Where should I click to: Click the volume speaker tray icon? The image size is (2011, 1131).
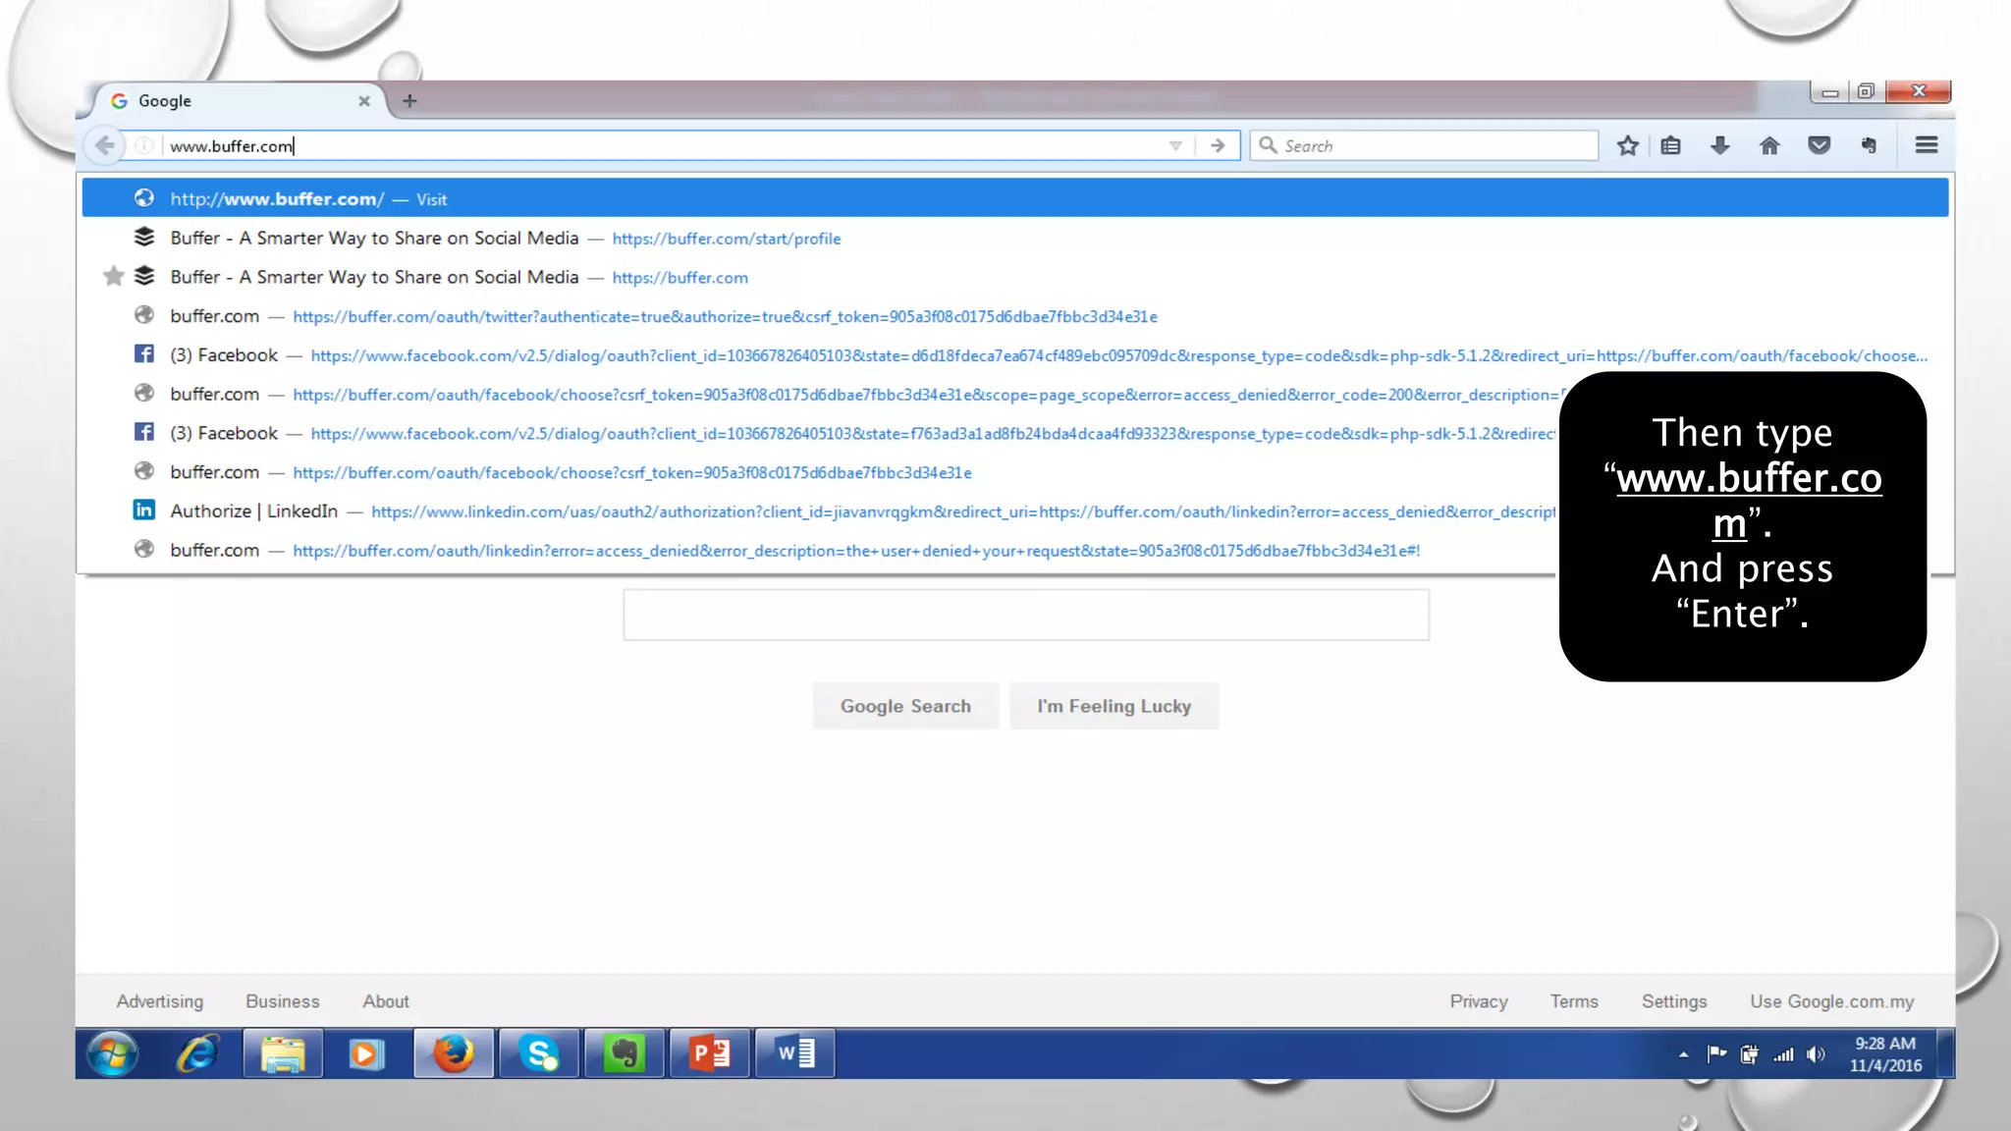pos(1816,1054)
